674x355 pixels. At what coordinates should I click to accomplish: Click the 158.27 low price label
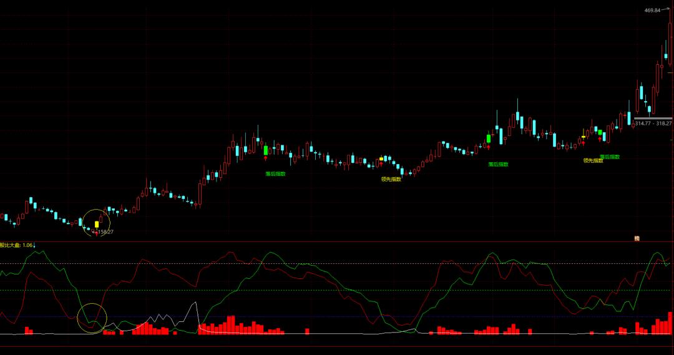click(105, 232)
